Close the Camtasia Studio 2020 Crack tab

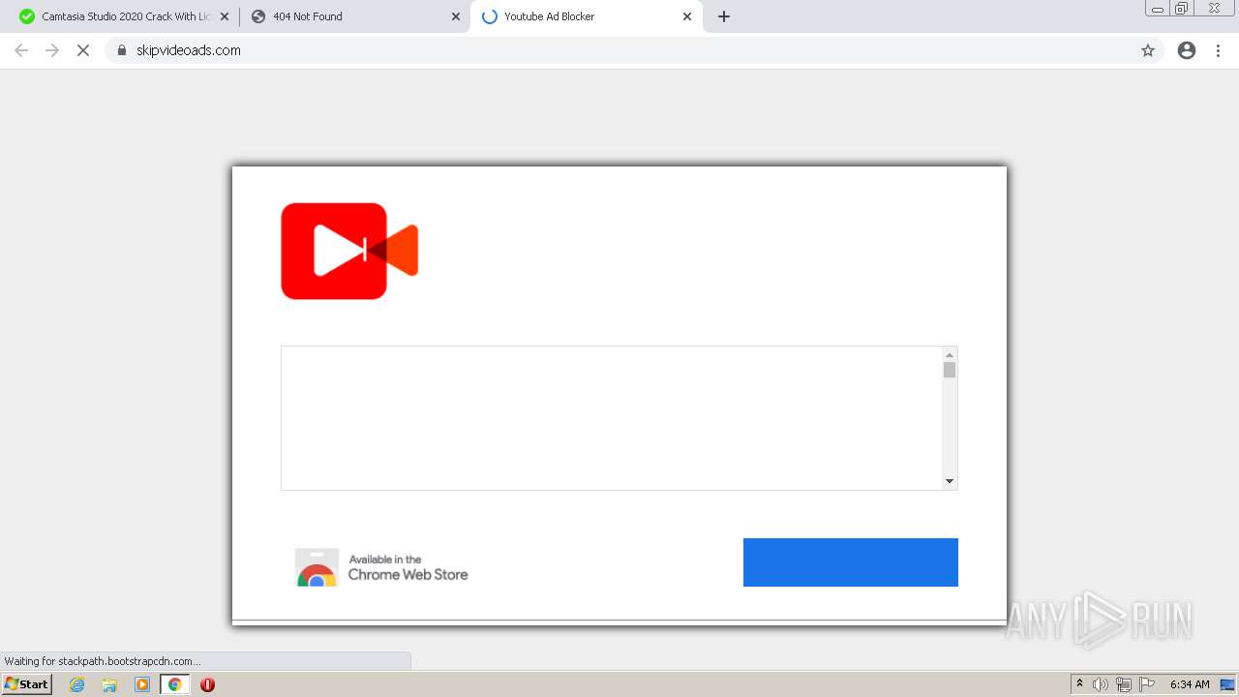pyautogui.click(x=225, y=16)
